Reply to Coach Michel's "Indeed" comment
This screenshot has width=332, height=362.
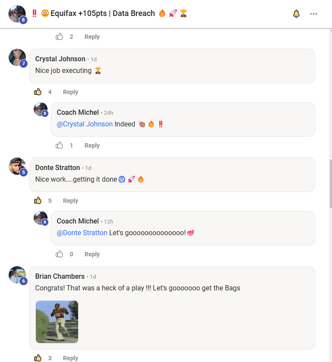(x=92, y=145)
